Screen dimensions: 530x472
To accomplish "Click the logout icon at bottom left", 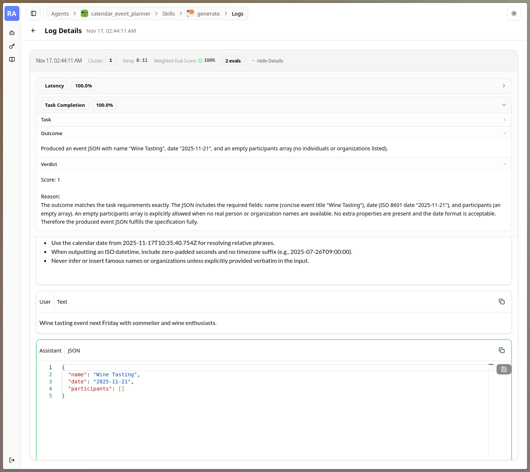I will click(12, 460).
